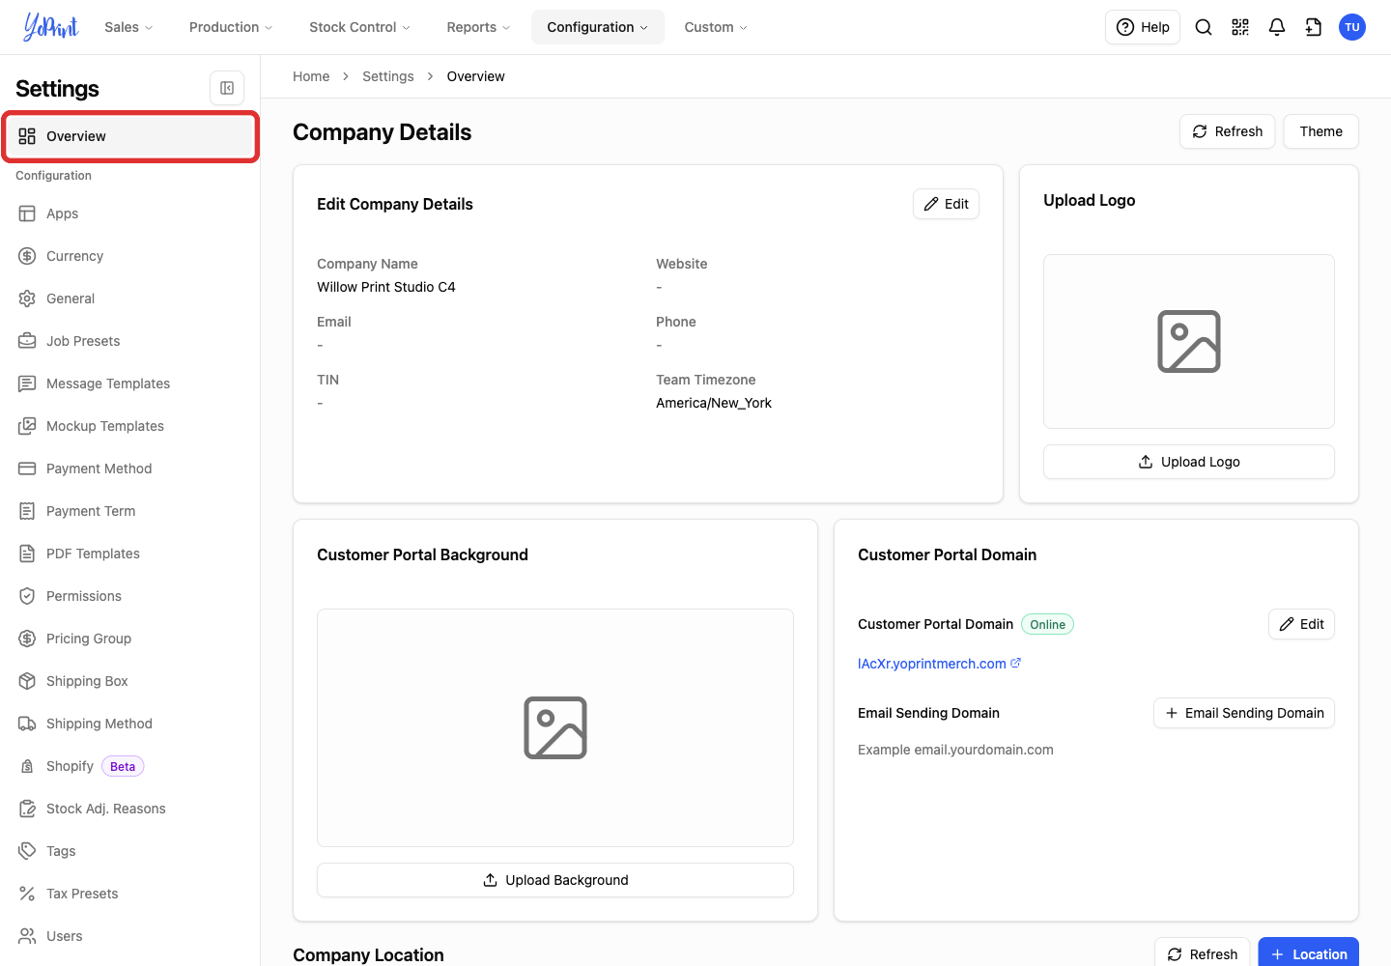Open Payment Method settings
1391x966 pixels.
[x=129, y=469]
